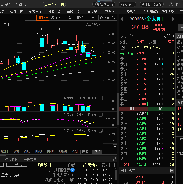Close the third indicator panel

101,131
